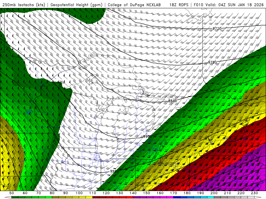Click the '250mb Isotachs (kts)' title text

click(x=24, y=5)
